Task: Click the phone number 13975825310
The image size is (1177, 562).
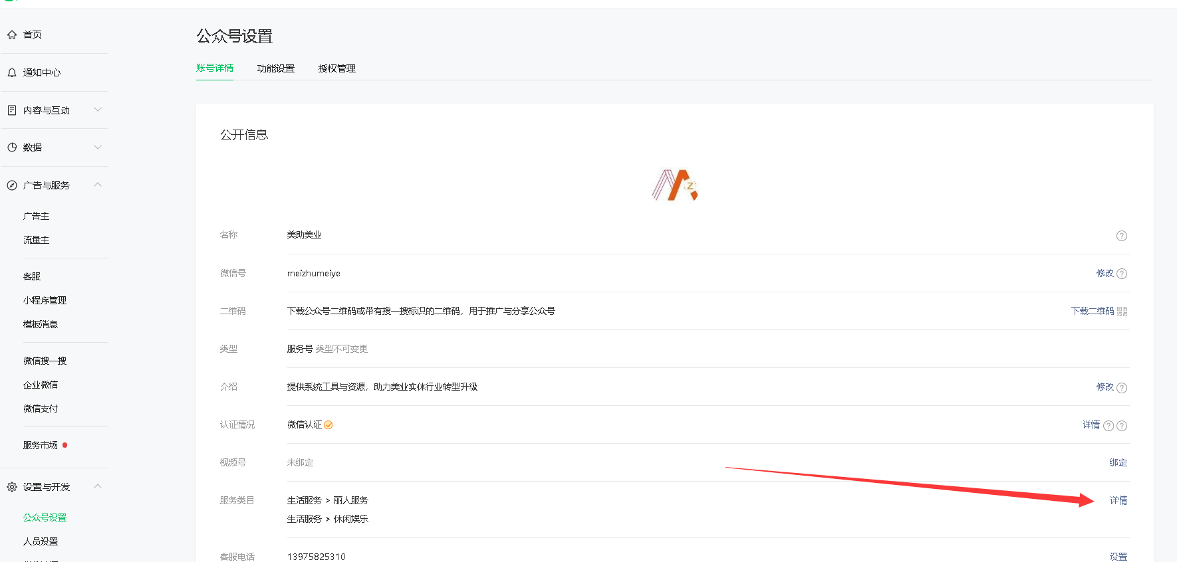Action: (x=317, y=557)
